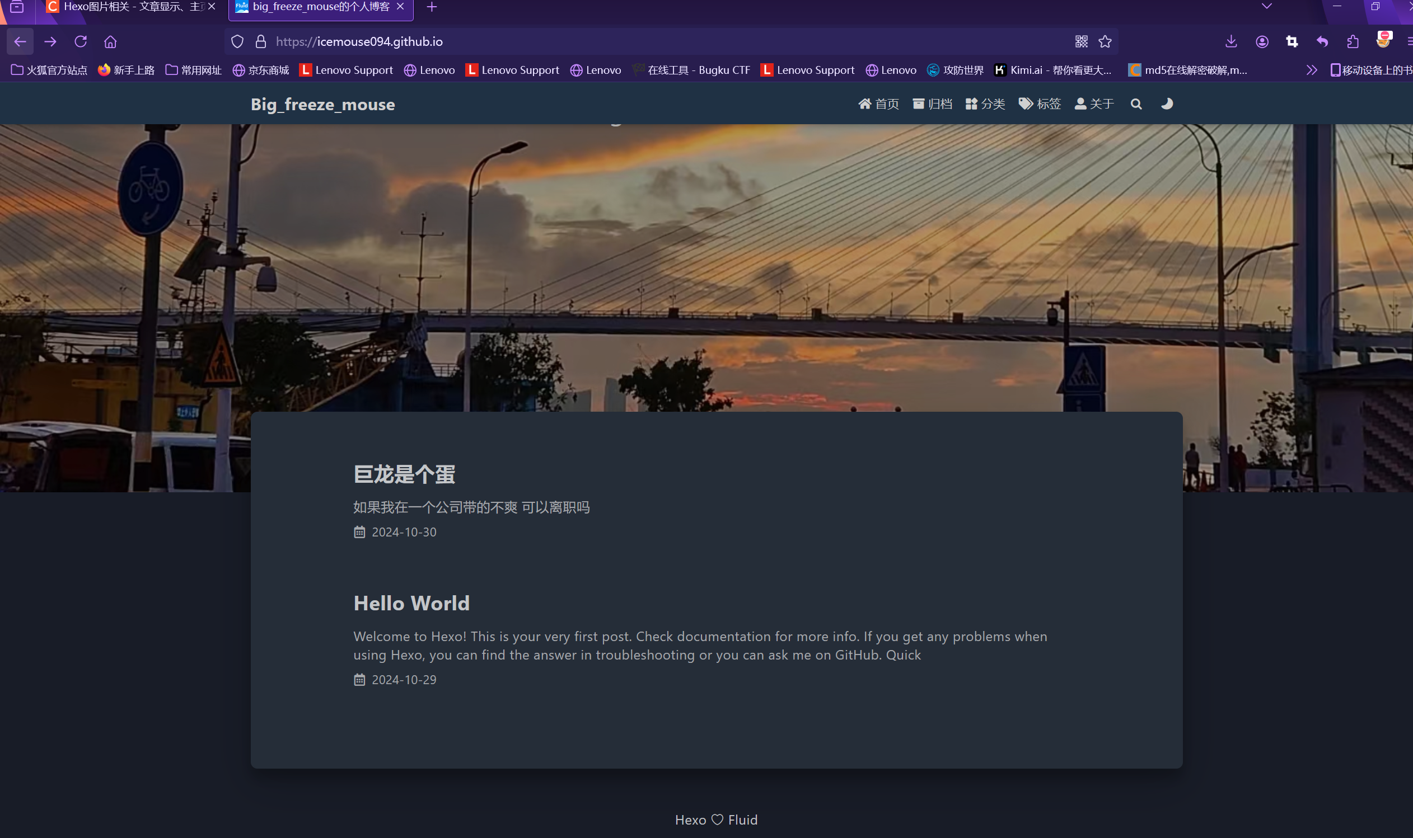Open the Firefox downloads icon
1413x838 pixels.
click(1231, 41)
